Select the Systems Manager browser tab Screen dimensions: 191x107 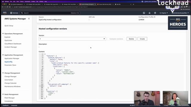pos(87,4)
